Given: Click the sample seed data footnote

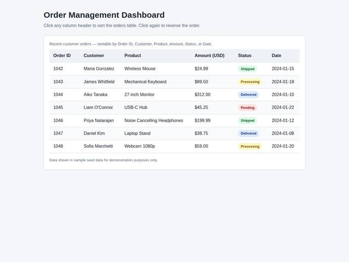Looking at the screenshot, I should (103, 160).
